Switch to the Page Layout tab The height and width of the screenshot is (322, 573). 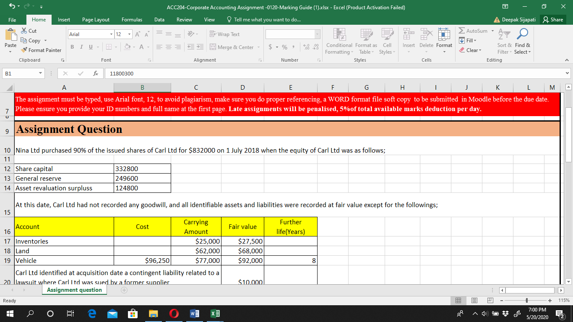tap(96, 20)
